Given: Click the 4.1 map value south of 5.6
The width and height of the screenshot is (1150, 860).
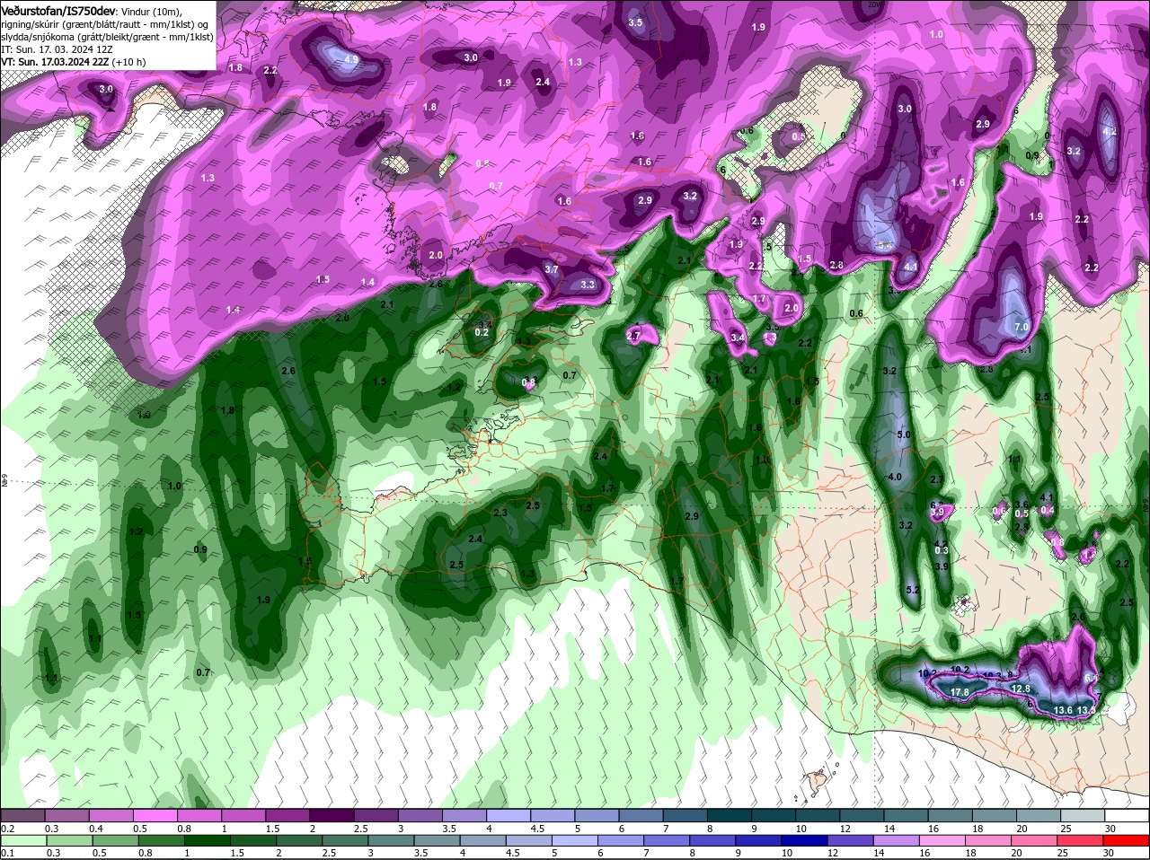Looking at the screenshot, I should click(x=911, y=267).
